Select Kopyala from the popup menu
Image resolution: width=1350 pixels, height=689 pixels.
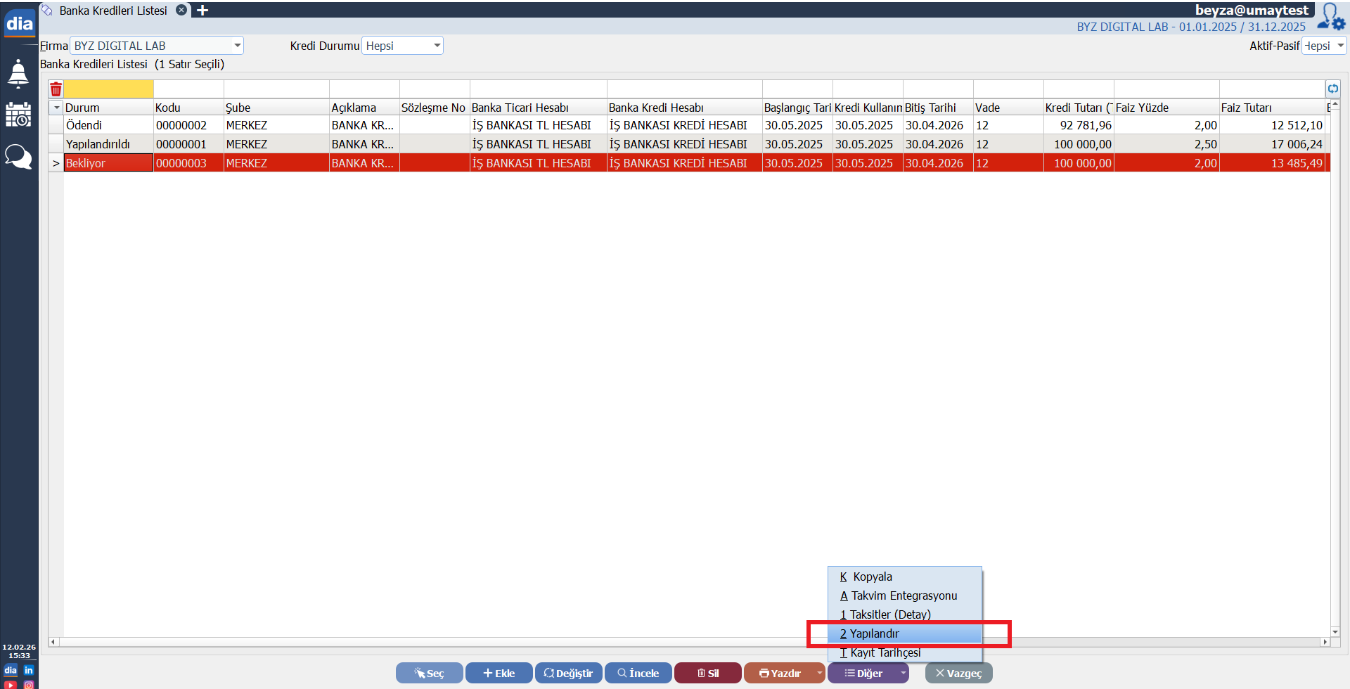[872, 577]
